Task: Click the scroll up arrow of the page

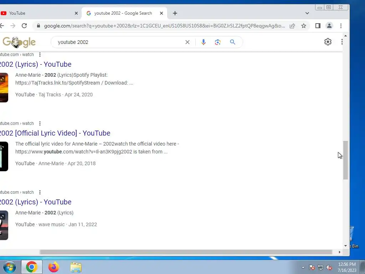Action: pos(345,36)
